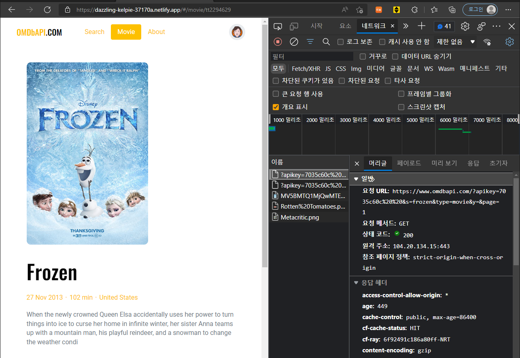This screenshot has height=358, width=520.
Task: Click the DevTools issues counter 41
Action: point(444,26)
